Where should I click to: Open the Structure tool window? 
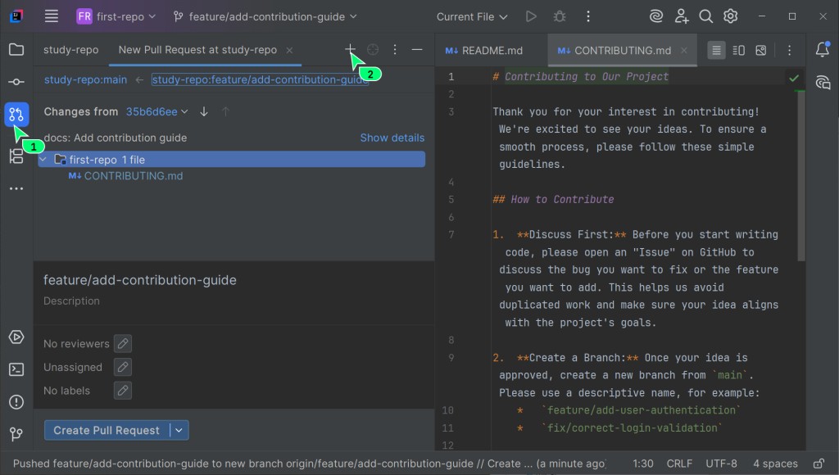tap(16, 156)
